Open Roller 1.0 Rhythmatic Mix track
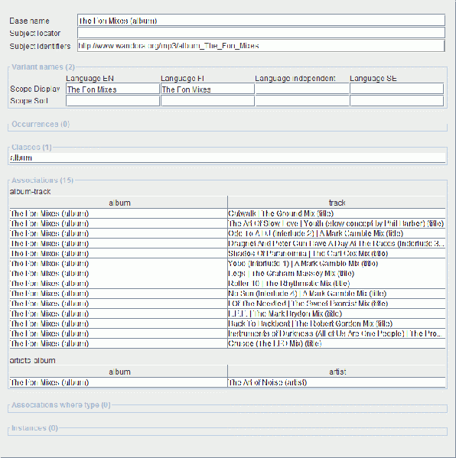Screen dimensions: 456x458 click(337, 284)
